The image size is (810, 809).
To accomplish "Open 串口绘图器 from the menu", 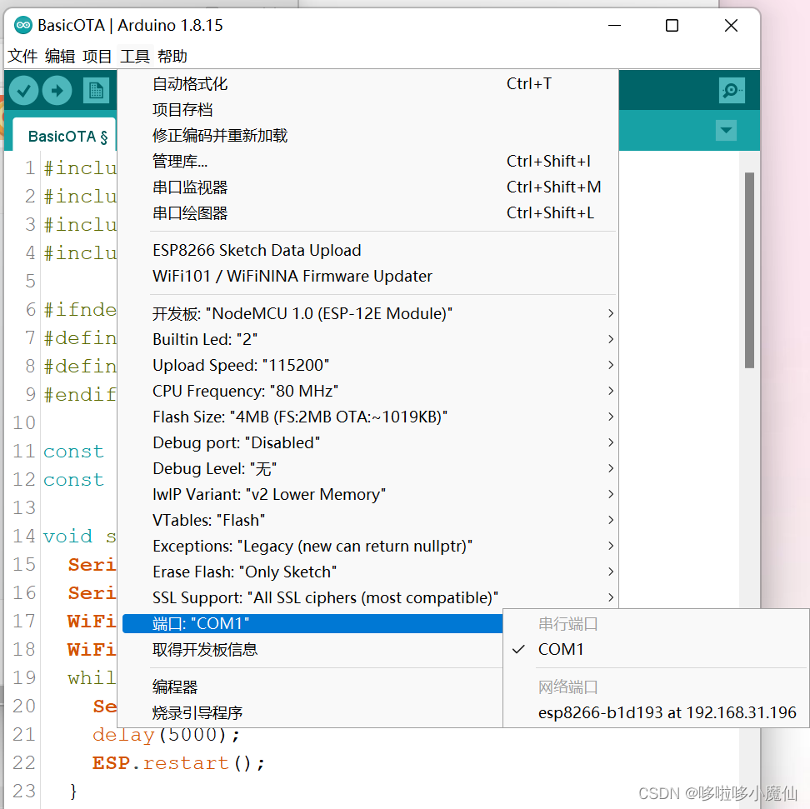I will coord(367,212).
